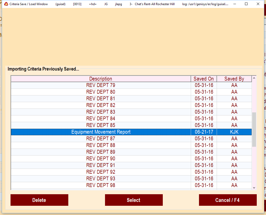Select the REV DEPT 89 row
266x215 pixels.
[x=131, y=152]
